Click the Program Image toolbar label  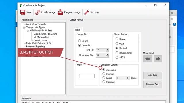[72, 12]
